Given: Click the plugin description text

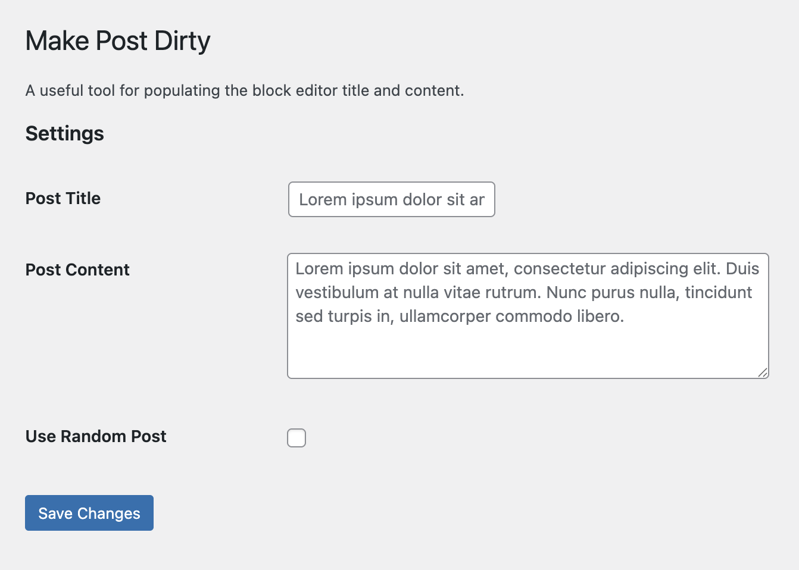Looking at the screenshot, I should (x=245, y=90).
